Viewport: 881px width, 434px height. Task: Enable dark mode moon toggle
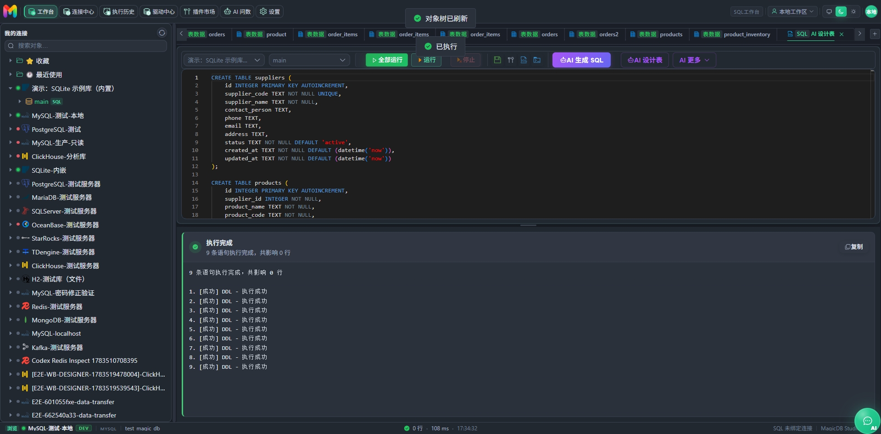pyautogui.click(x=841, y=11)
